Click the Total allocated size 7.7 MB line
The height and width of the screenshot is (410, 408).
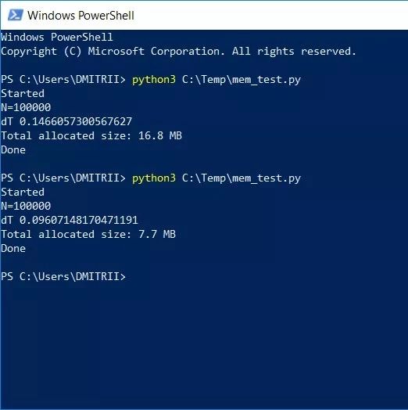88,234
